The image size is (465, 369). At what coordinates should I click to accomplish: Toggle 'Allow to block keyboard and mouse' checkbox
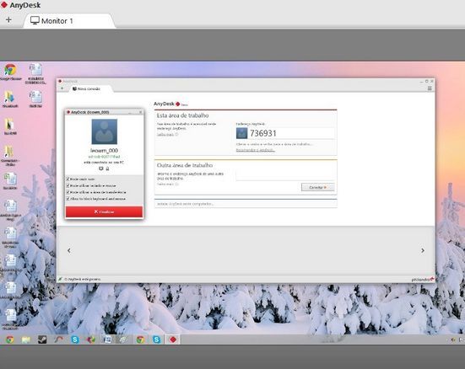[68, 199]
